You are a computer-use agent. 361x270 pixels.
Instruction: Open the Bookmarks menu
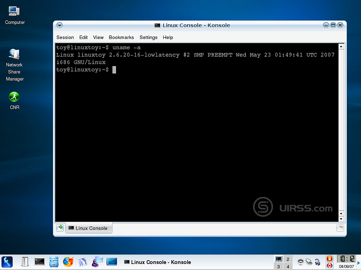tap(121, 37)
